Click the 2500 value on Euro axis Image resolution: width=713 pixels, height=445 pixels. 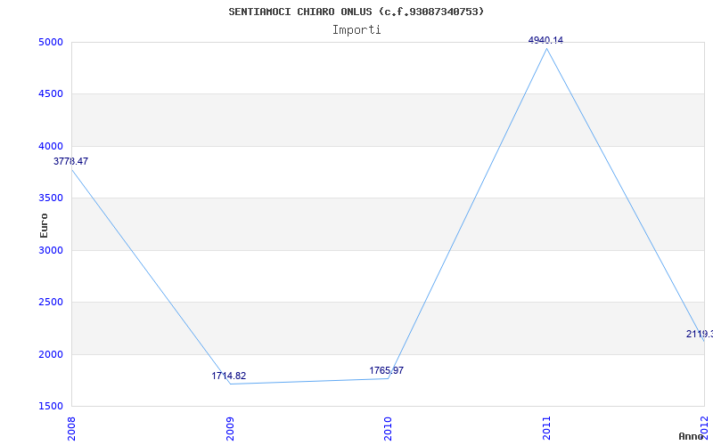[51, 302]
